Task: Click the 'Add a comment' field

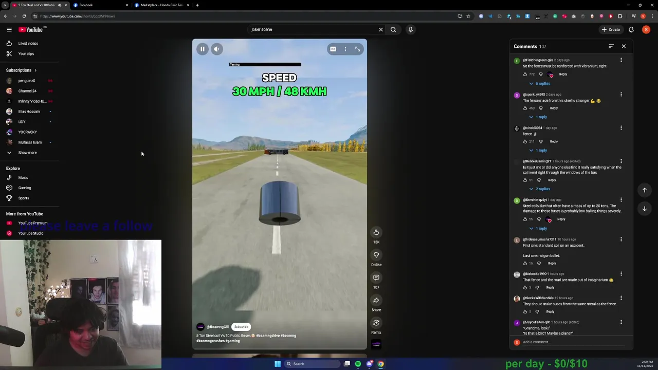Action: click(x=575, y=342)
